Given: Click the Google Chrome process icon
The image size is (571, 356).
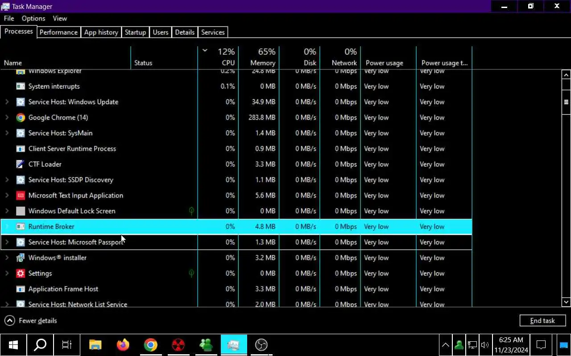Looking at the screenshot, I should tap(21, 117).
